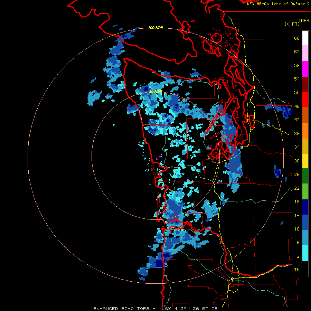
Task: Click the dark red 50-54K ft swatch
Action: pyautogui.click(x=305, y=84)
